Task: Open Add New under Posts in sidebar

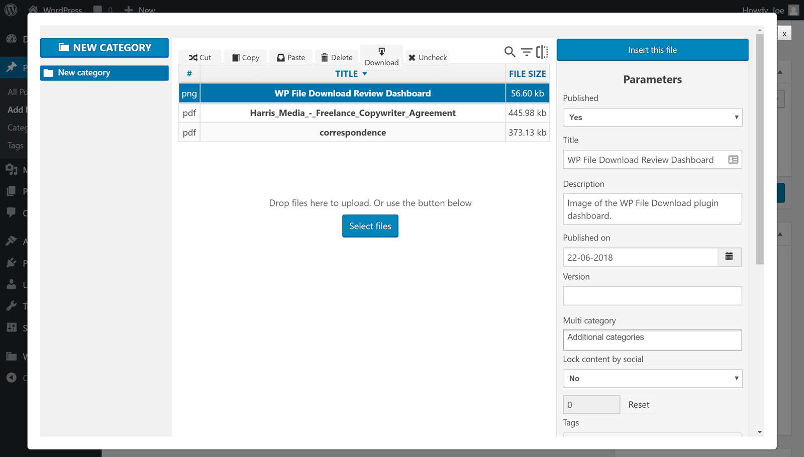Action: (18, 109)
